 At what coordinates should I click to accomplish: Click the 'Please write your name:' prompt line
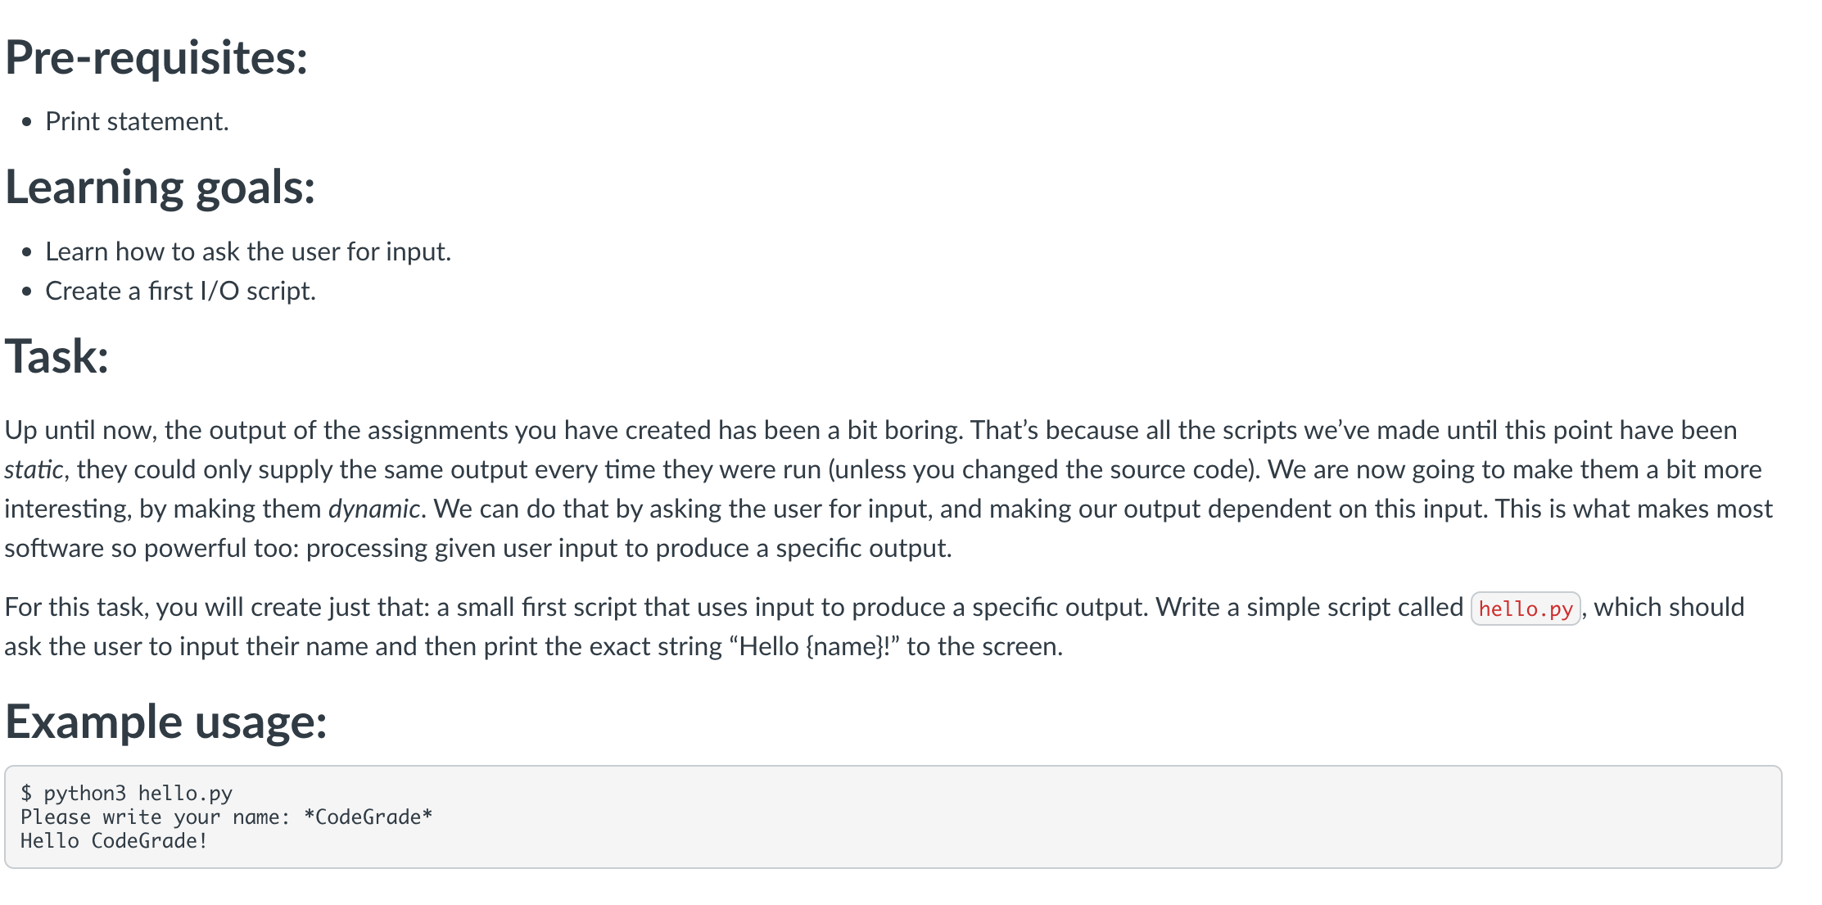tap(156, 817)
